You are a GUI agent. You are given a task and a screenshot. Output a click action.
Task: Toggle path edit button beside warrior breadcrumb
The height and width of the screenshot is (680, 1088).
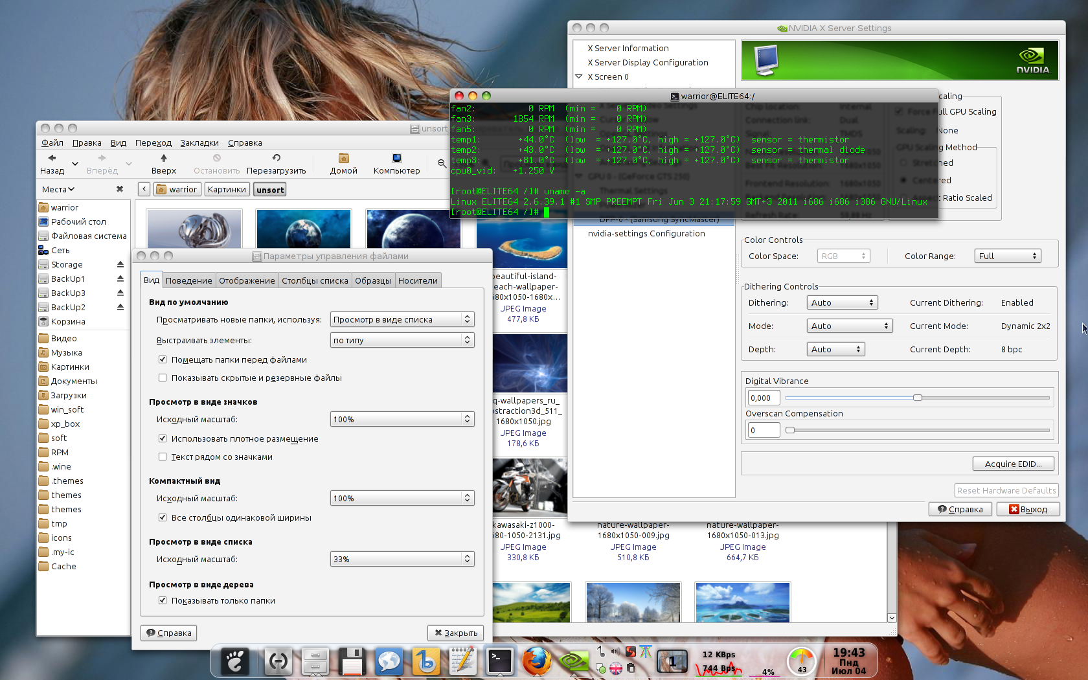[x=144, y=189]
